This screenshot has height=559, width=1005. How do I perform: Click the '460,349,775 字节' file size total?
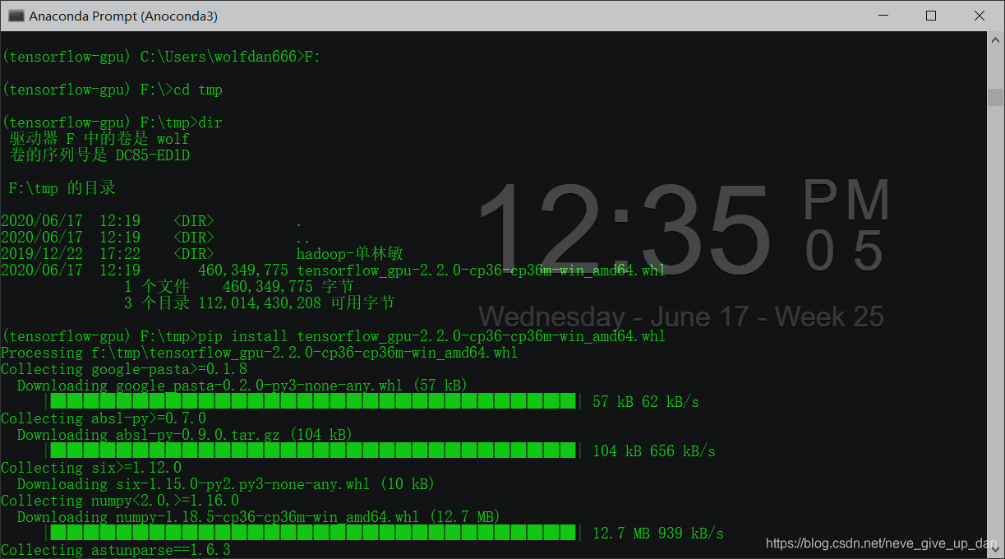(288, 287)
